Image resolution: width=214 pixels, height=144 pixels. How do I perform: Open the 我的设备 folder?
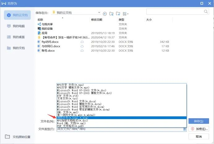point(47,29)
